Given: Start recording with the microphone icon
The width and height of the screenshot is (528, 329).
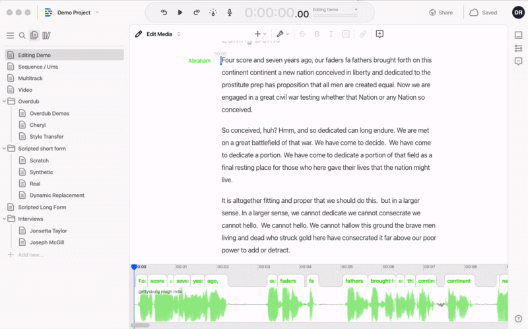Looking at the screenshot, I should [x=230, y=13].
